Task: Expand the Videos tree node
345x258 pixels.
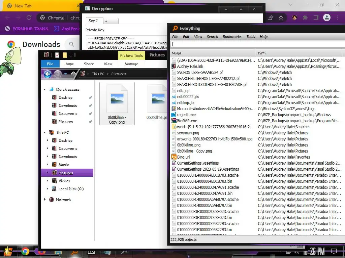Action: 47,181
